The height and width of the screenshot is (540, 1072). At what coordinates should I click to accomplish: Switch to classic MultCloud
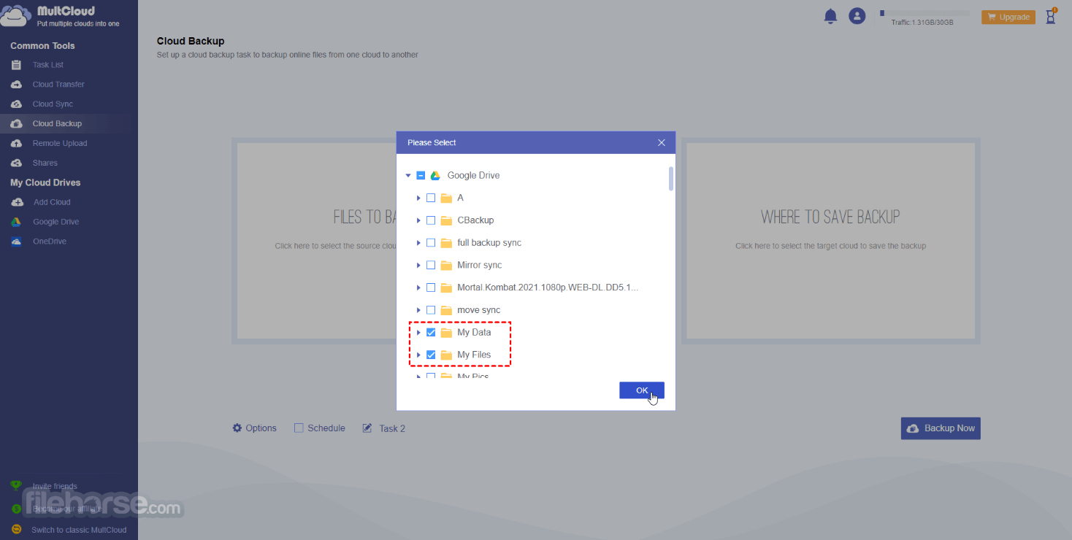click(x=79, y=530)
